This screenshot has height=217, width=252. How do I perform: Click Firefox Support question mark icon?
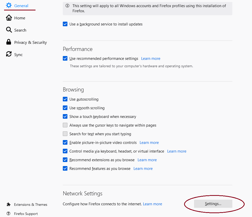pyautogui.click(x=8, y=213)
